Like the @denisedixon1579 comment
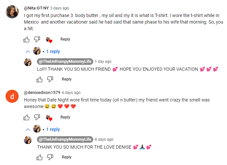 tap(27, 117)
